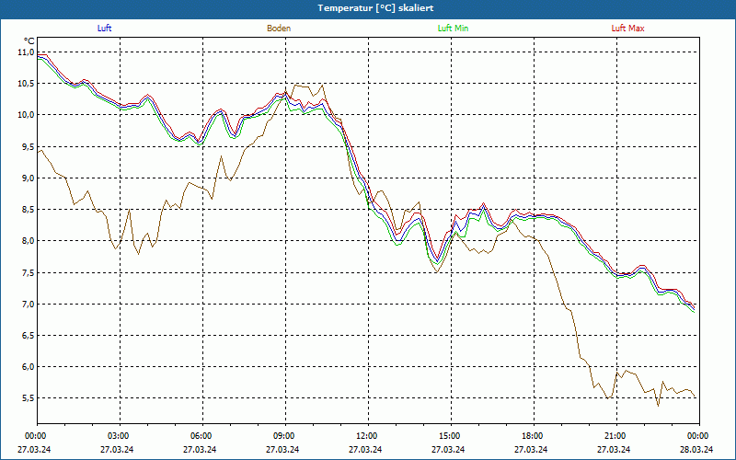Click the 7,0 y-axis value

29,305
